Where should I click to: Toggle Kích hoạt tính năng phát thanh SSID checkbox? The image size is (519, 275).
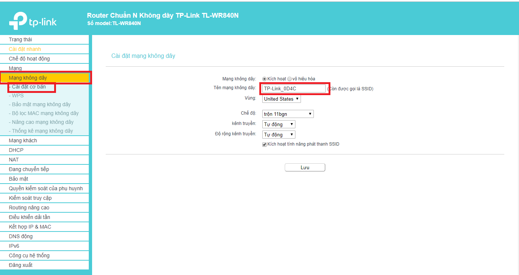(264, 145)
